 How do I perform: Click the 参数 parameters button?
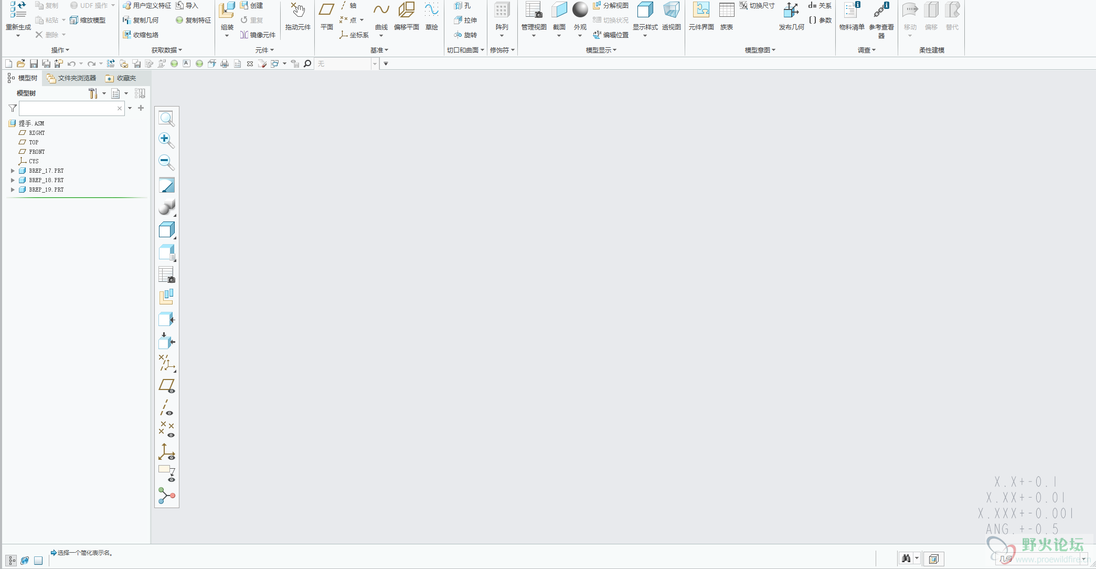[x=820, y=20]
